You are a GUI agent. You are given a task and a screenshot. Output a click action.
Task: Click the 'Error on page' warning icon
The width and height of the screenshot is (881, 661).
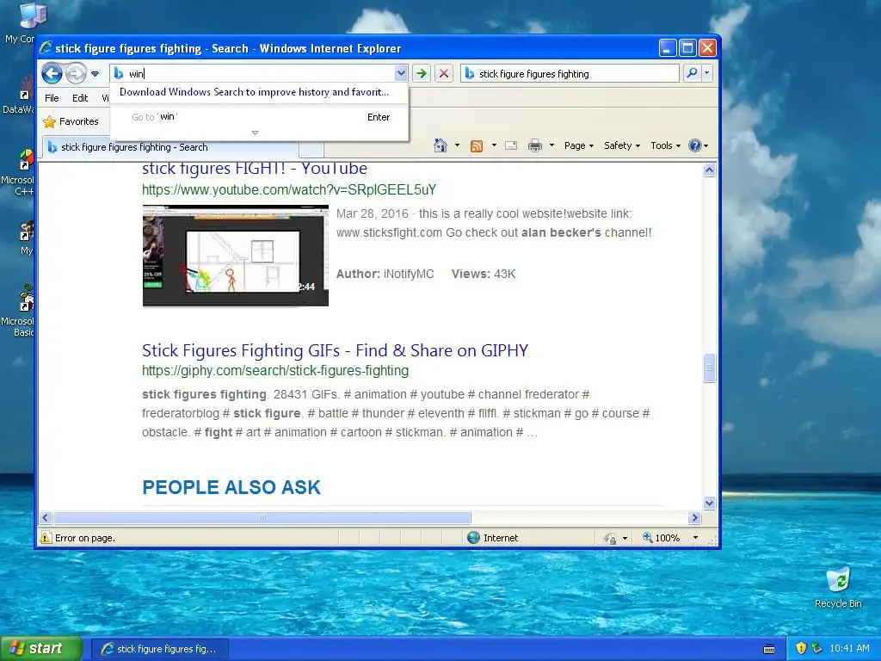46,538
